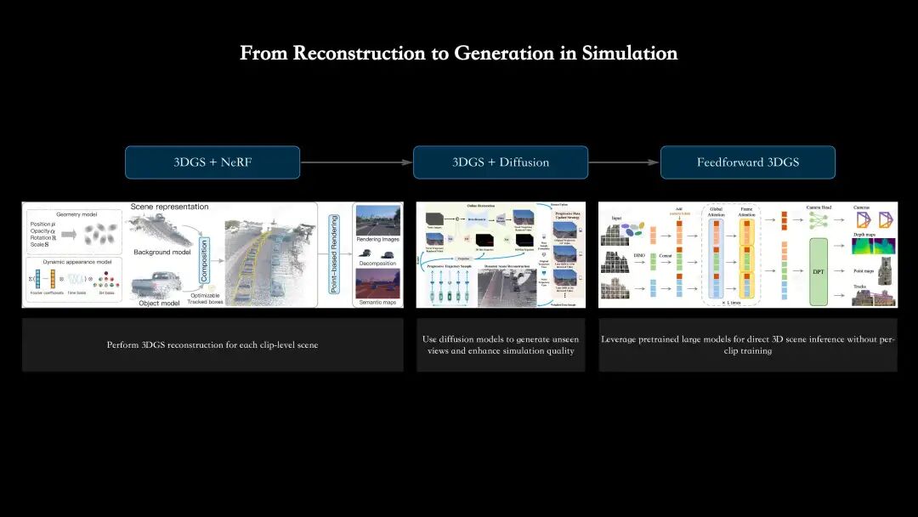This screenshot has height=517, width=918.
Task: Select the text about diffusion models generating unseen views
Action: tap(501, 345)
